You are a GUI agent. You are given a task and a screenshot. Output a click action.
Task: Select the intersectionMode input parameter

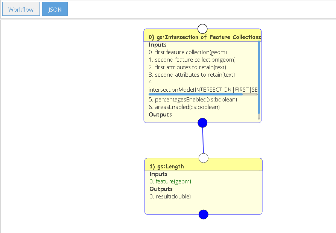click(203, 90)
